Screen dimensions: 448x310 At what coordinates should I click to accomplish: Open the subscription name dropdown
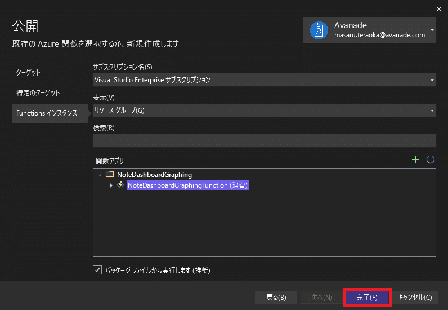265,80
